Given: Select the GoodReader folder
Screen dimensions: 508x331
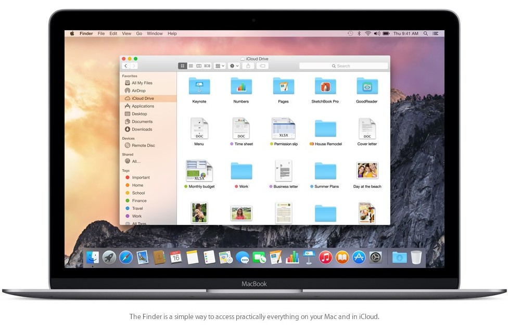Looking at the screenshot, I should (367, 90).
